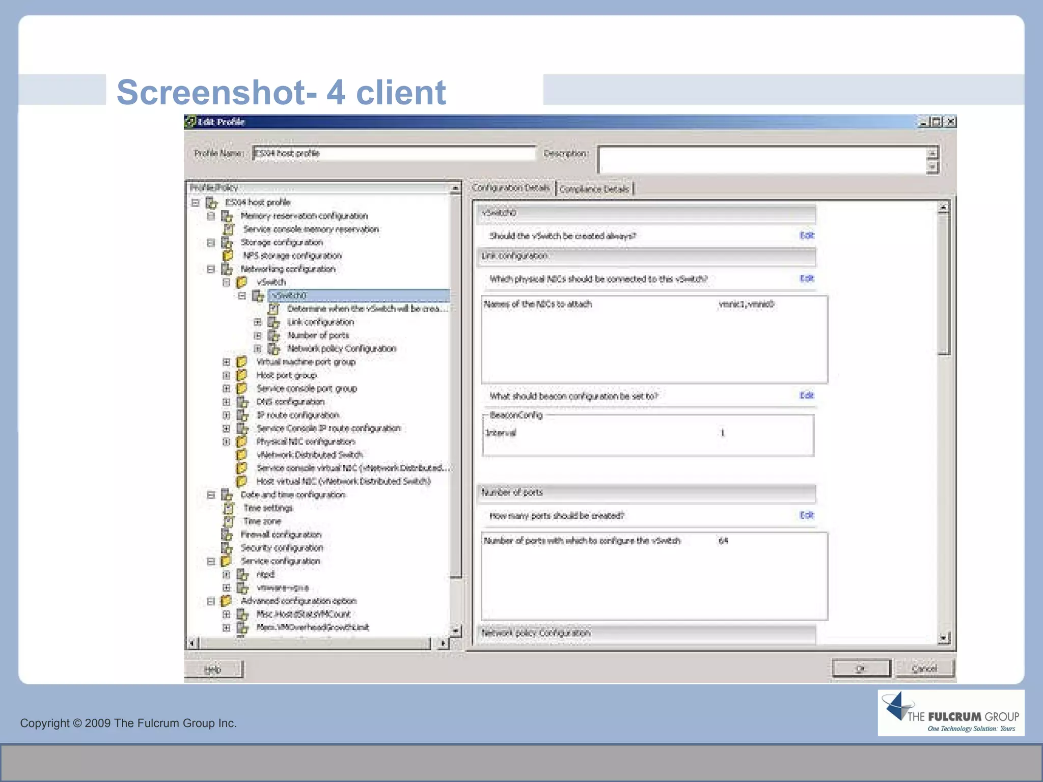The image size is (1043, 782).
Task: Select the Mem.VMOverheadGrowthLimit row
Action: (x=313, y=628)
